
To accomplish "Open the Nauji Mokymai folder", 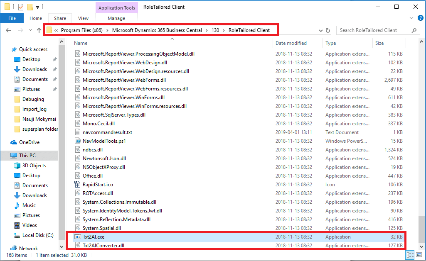I will (39, 119).
